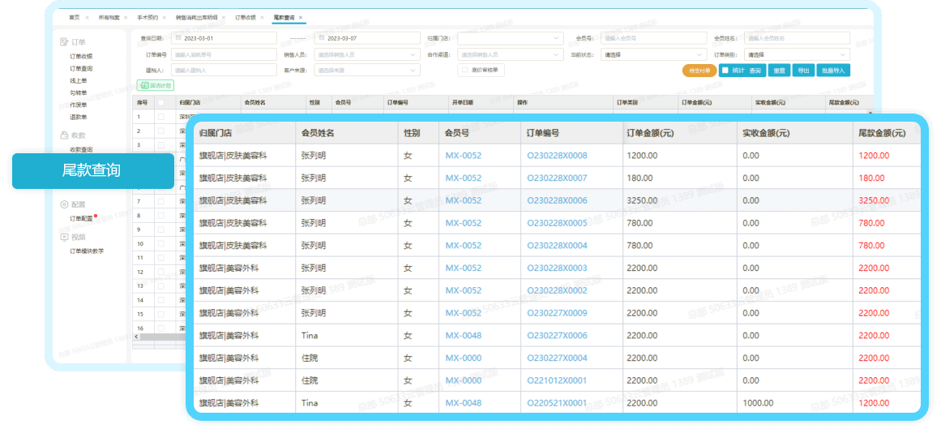941x433 pixels.
Task: Open 订单配置 in the sidebar
Action: (x=81, y=219)
